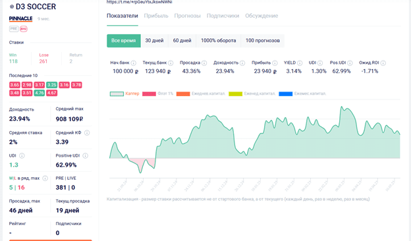Click Текущ.банк value 123 940 ₽
Image resolution: width=411 pixels, height=241 pixels.
click(x=158, y=71)
